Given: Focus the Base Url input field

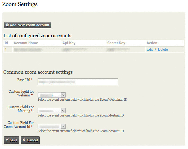Looking at the screenshot, I should point(78,82).
